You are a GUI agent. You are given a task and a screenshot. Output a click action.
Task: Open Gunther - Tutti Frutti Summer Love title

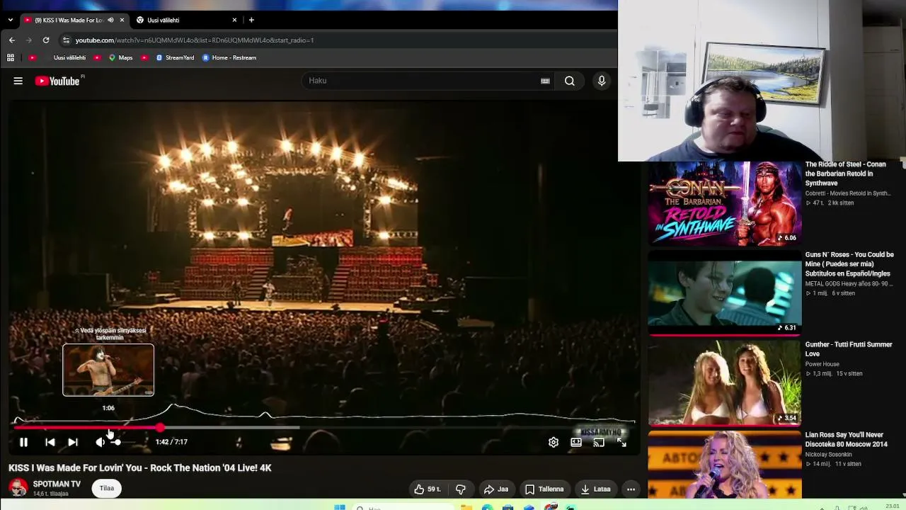[x=849, y=348]
